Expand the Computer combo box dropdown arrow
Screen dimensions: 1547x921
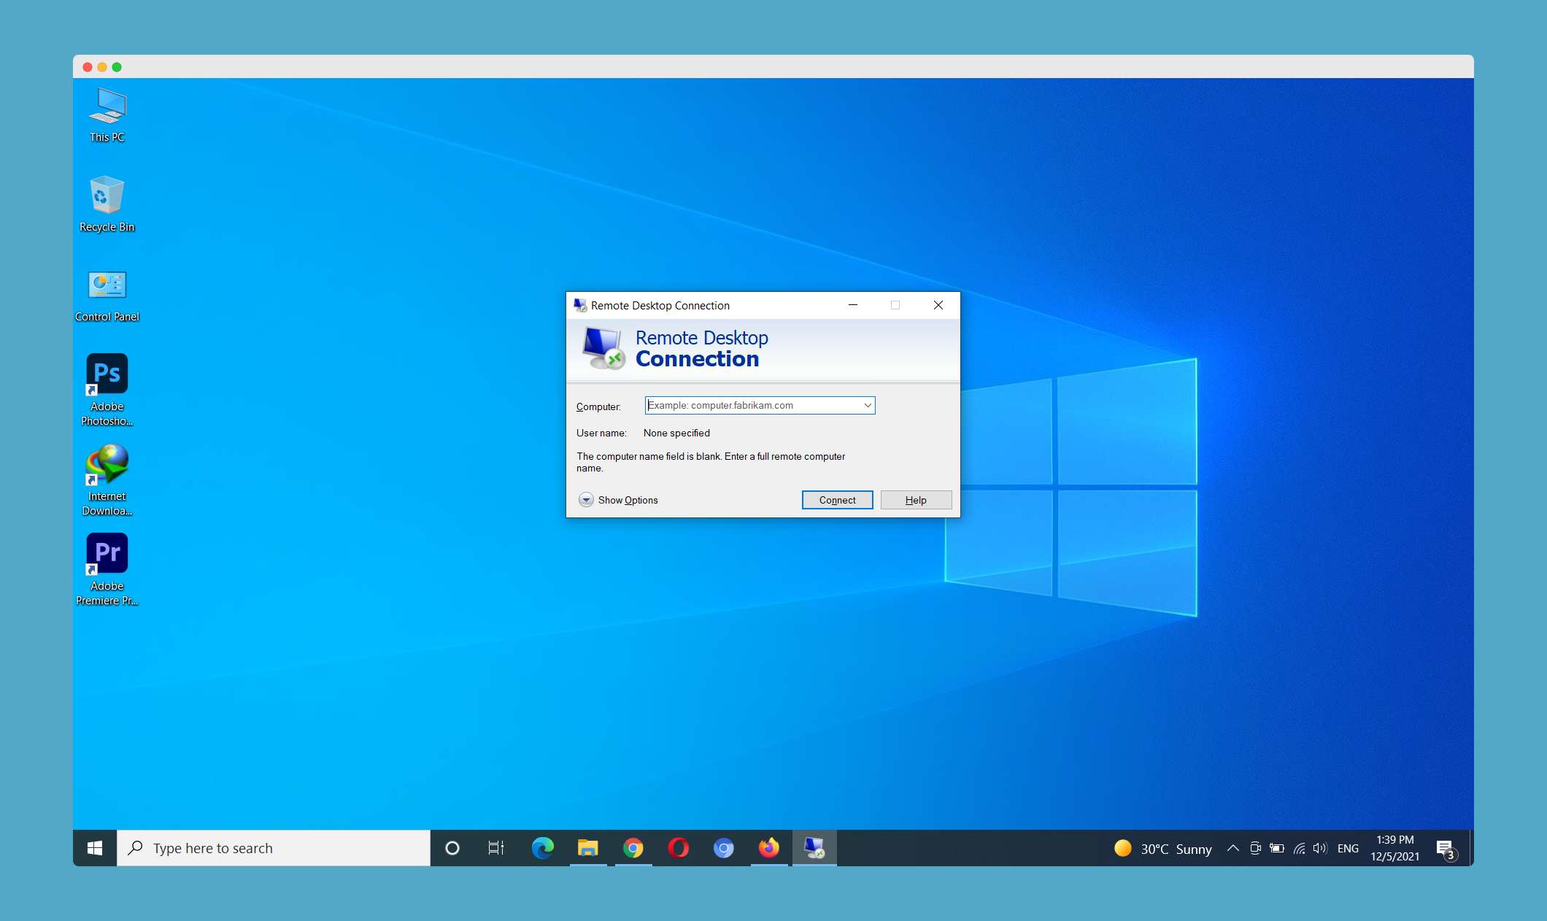(868, 405)
